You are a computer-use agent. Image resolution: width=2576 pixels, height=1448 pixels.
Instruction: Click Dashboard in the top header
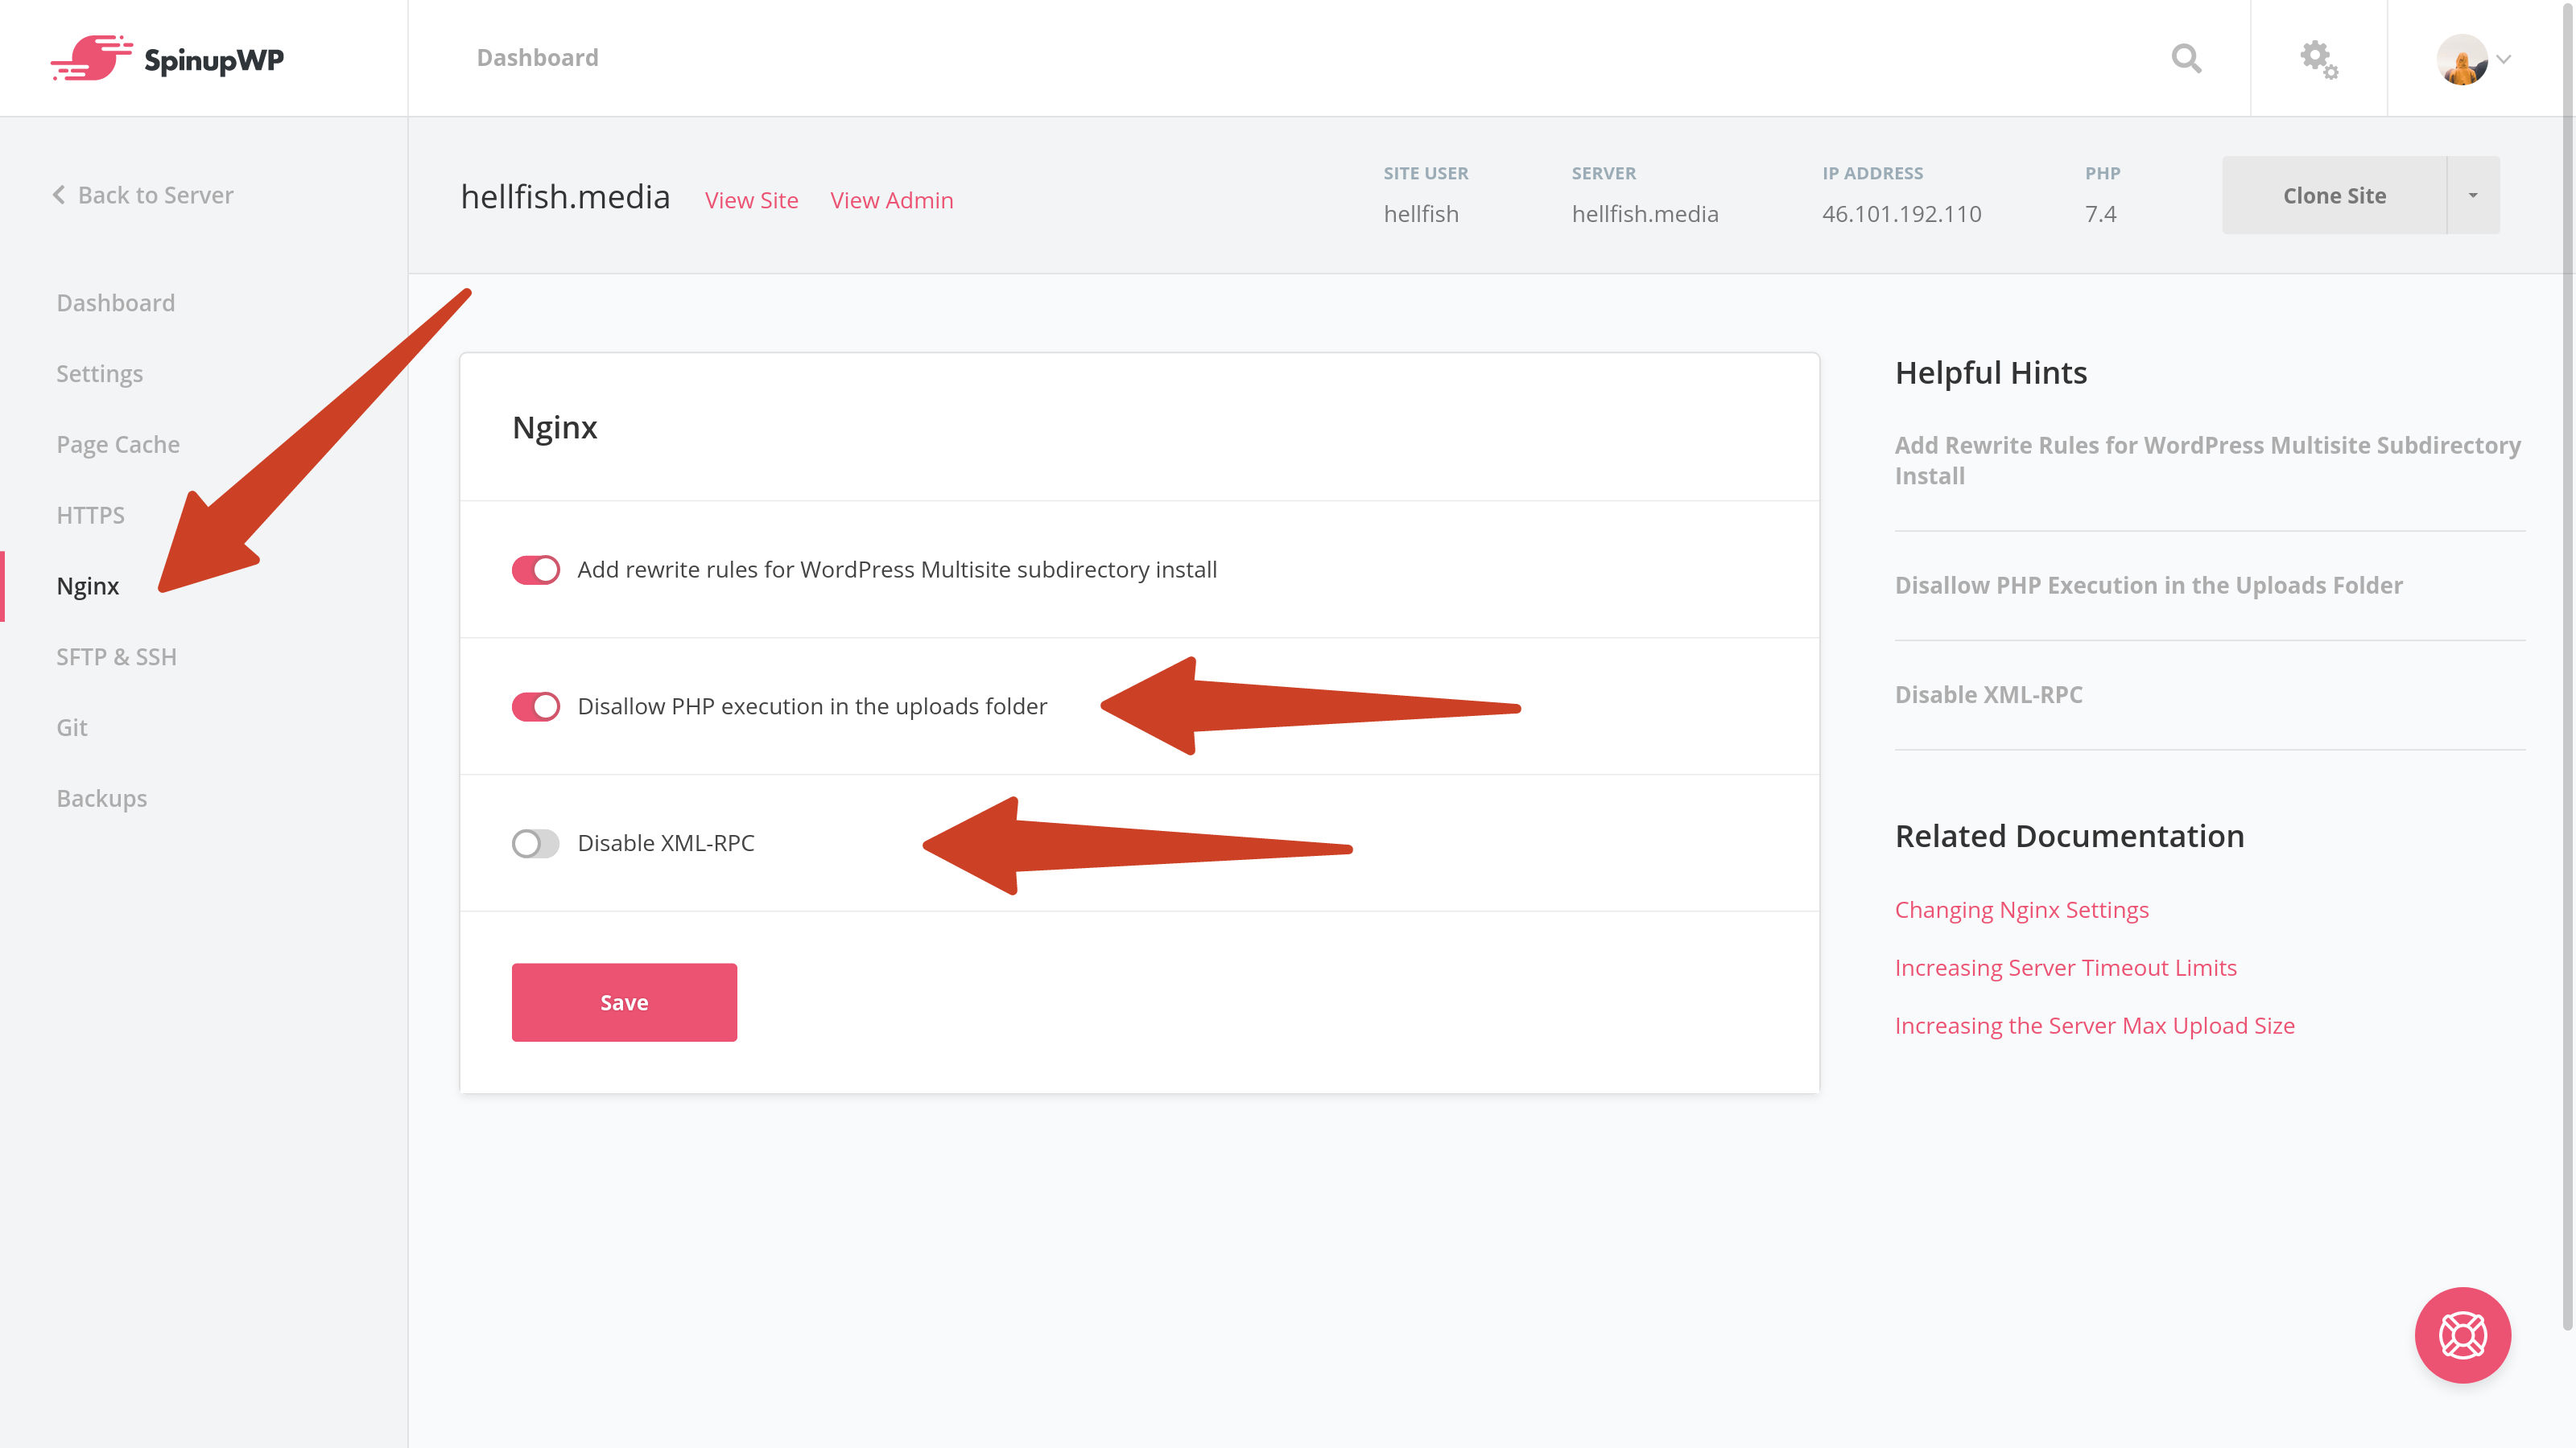coord(537,58)
